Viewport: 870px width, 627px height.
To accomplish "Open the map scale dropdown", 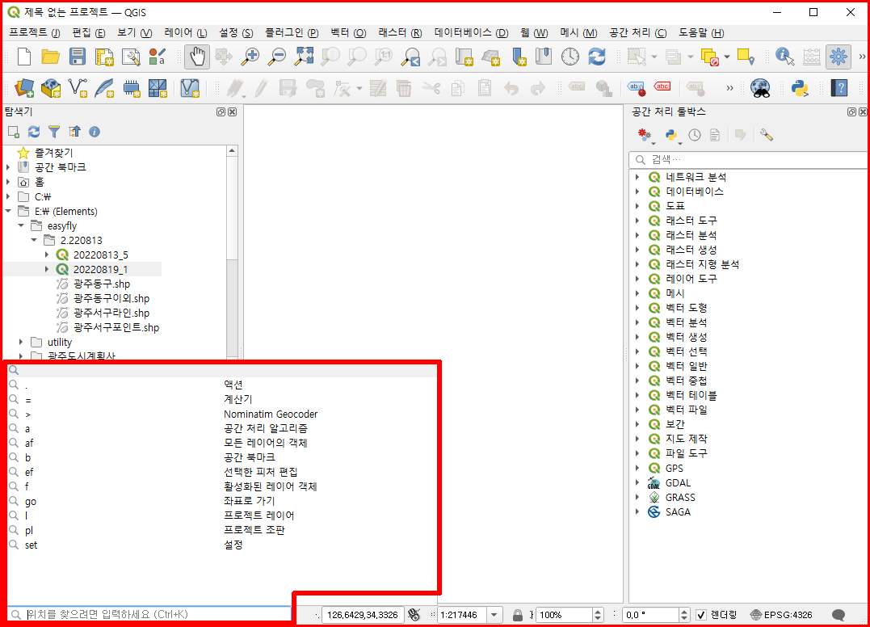I will [494, 615].
